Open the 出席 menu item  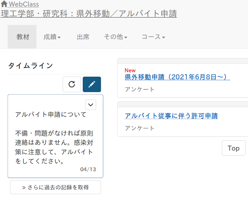83,37
